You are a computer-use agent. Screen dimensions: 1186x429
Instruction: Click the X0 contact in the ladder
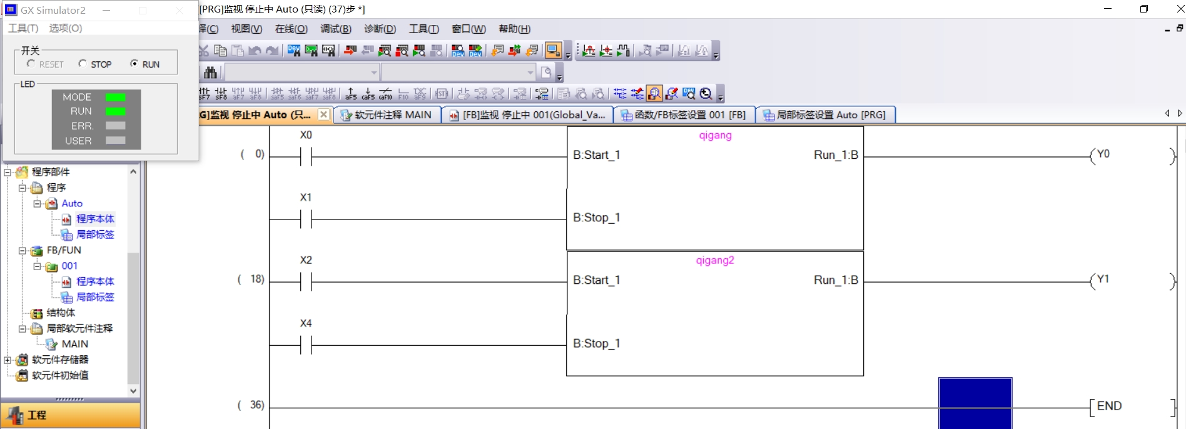click(x=306, y=156)
